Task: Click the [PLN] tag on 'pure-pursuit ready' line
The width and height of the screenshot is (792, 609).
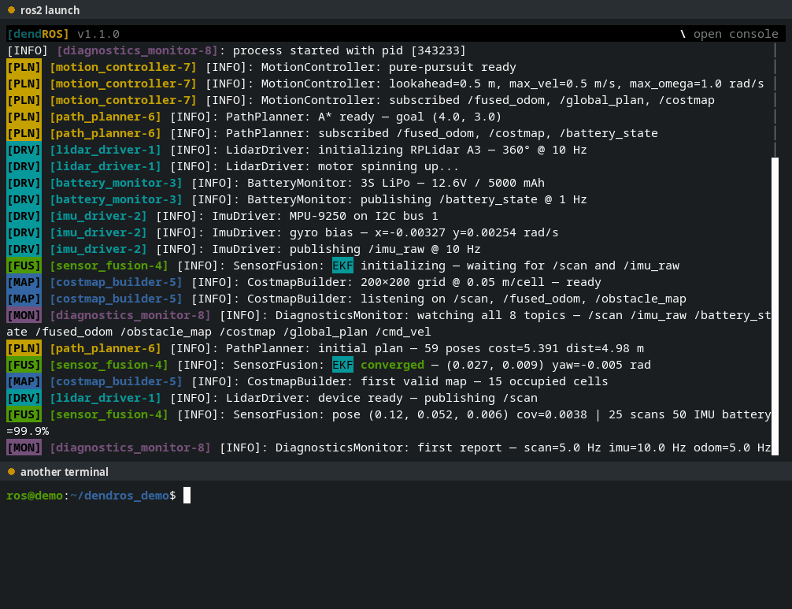Action: click(24, 67)
